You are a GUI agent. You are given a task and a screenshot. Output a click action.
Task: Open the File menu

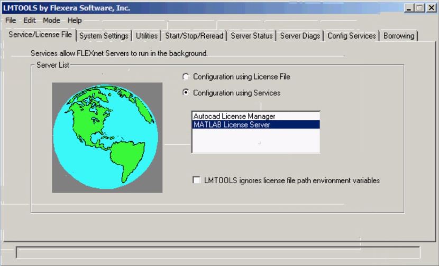(x=11, y=21)
